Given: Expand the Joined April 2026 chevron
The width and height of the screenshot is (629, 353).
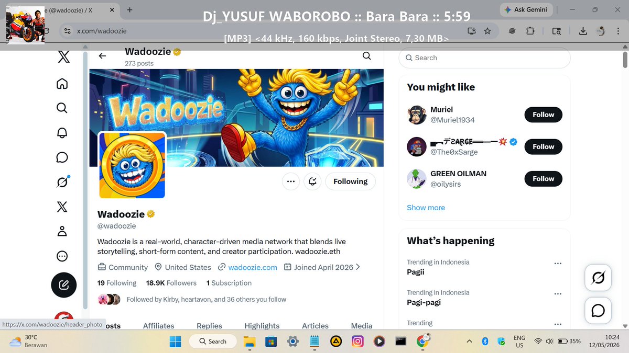Looking at the screenshot, I should (x=359, y=267).
